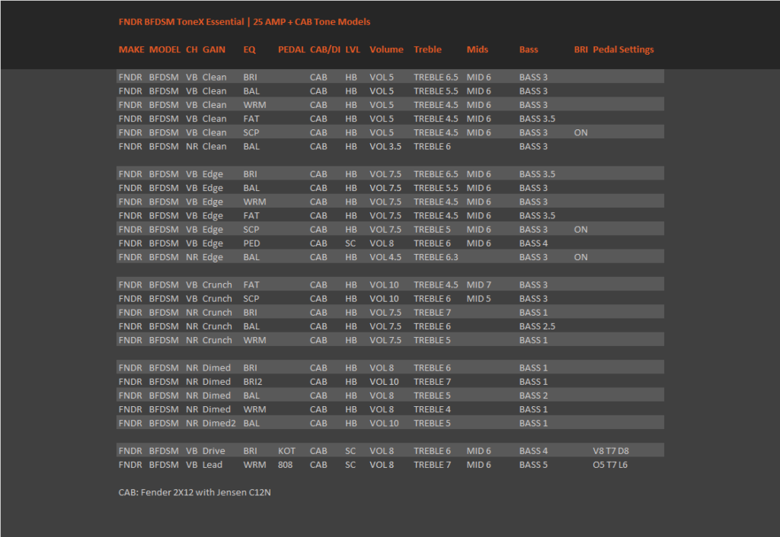Click ON in the VB Edge SCP row
780x537 pixels.
click(x=580, y=230)
